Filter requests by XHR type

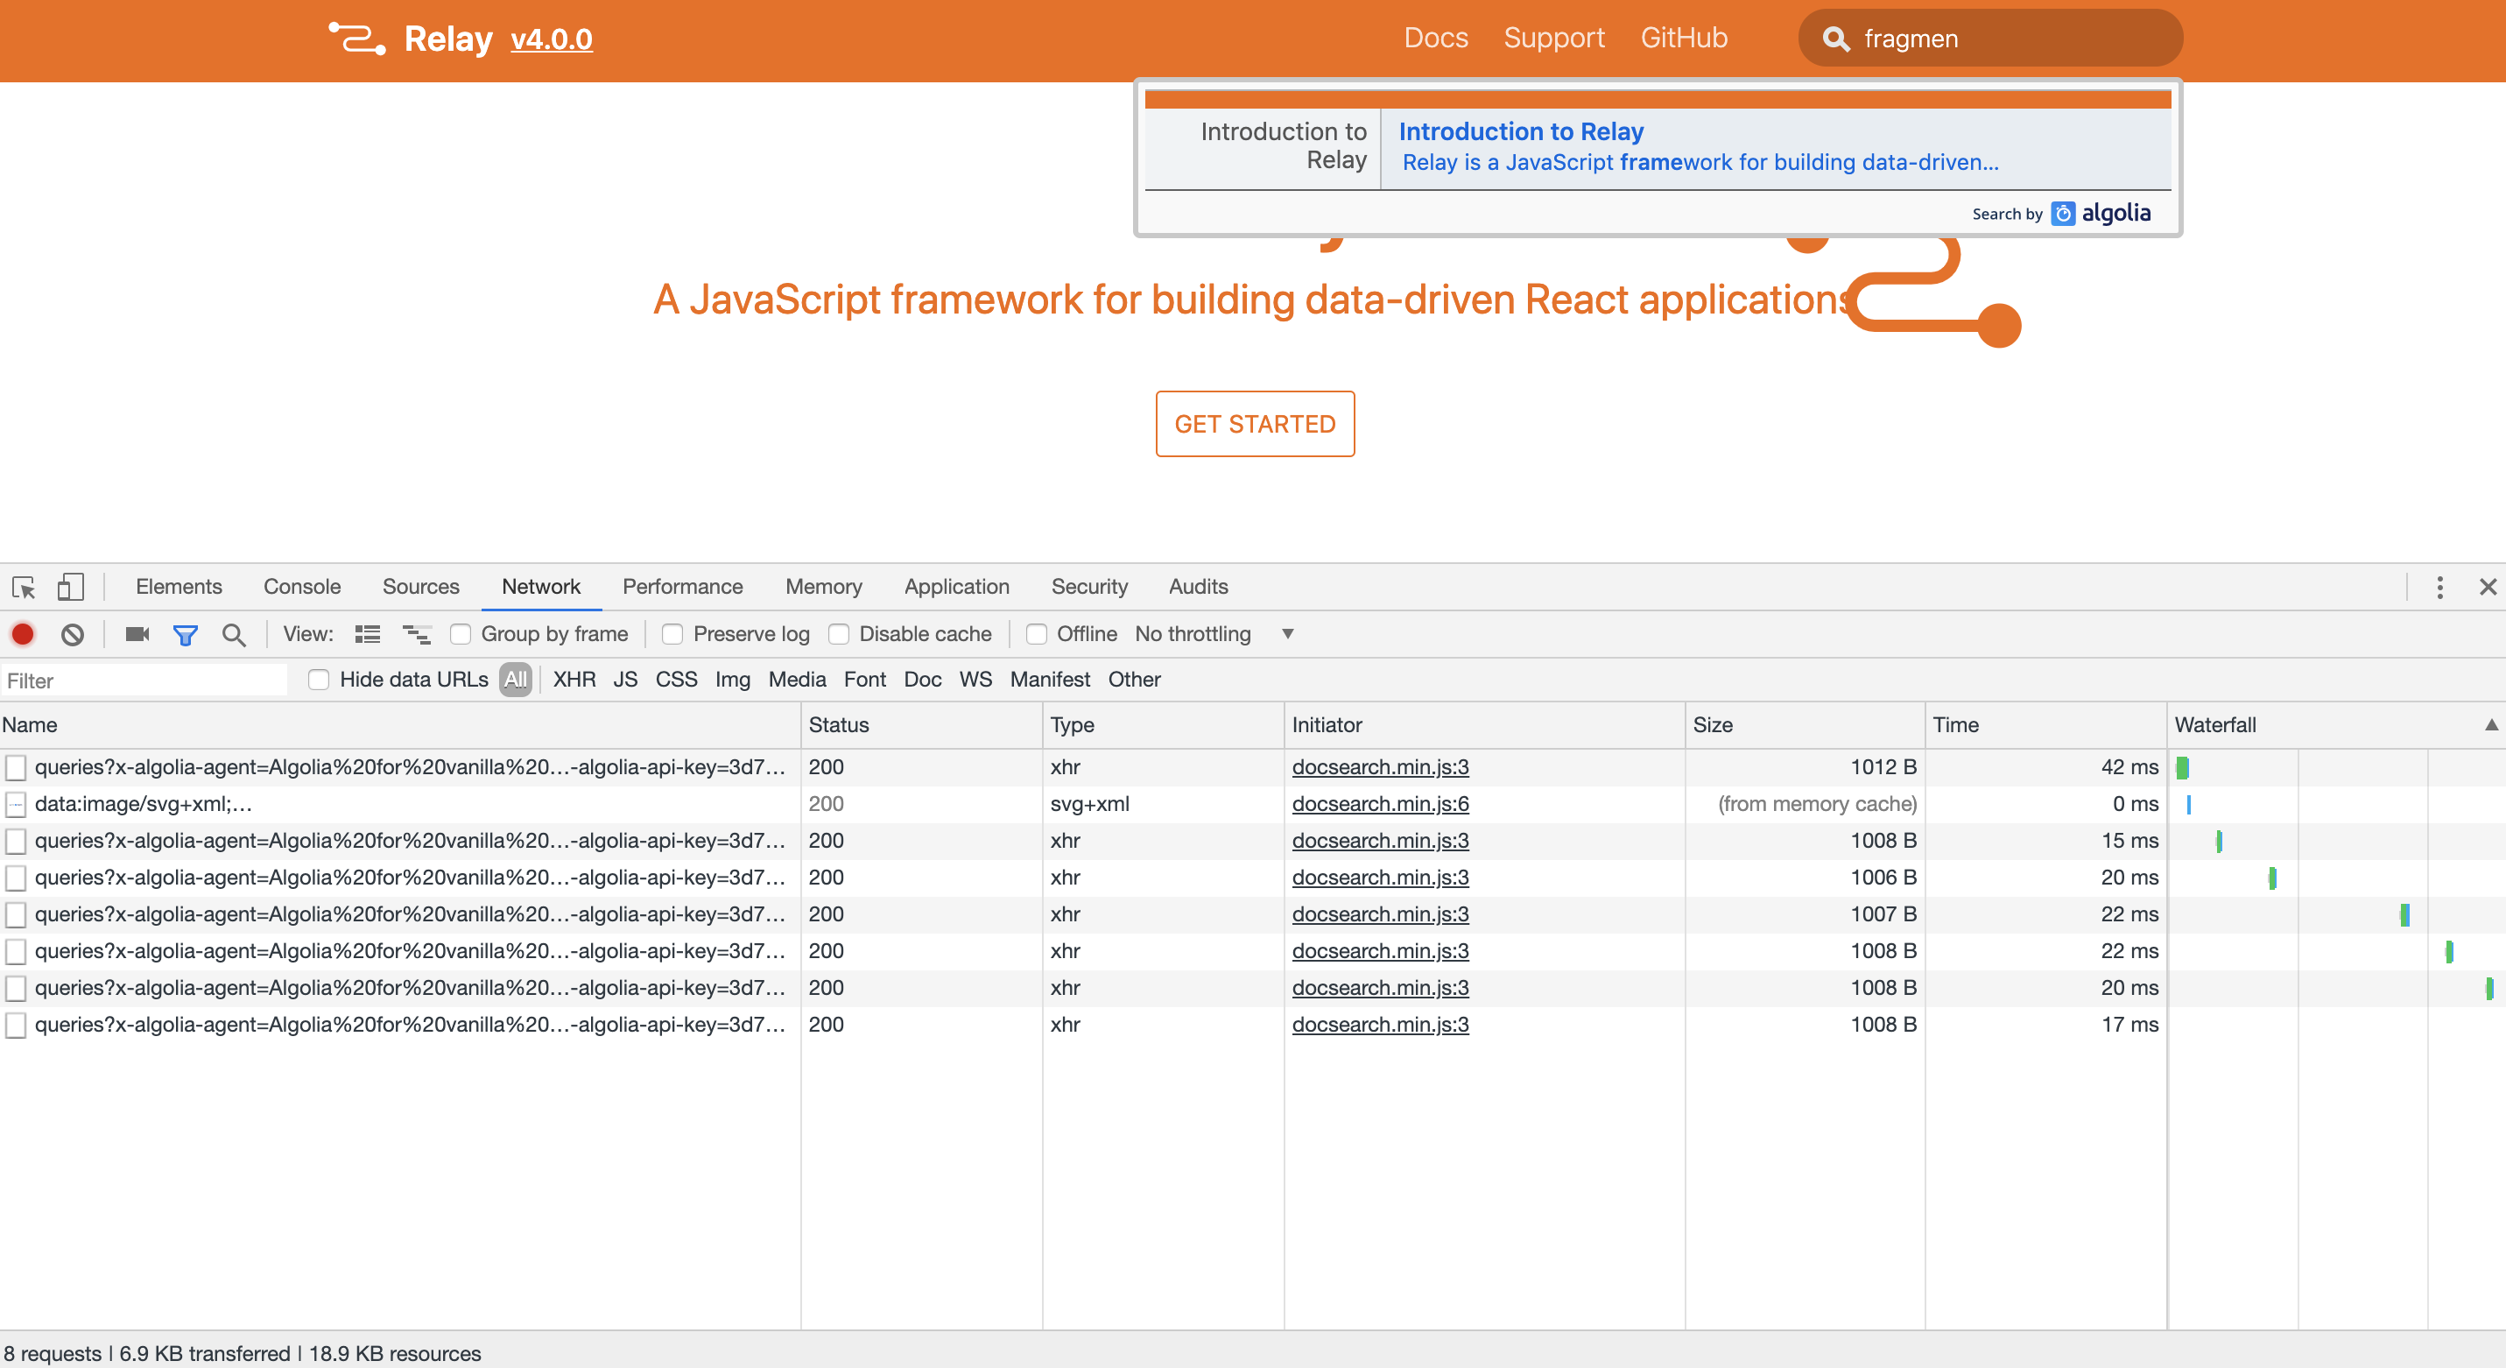click(x=574, y=679)
